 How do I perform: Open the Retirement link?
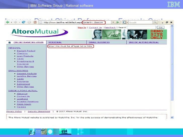click(23, 84)
